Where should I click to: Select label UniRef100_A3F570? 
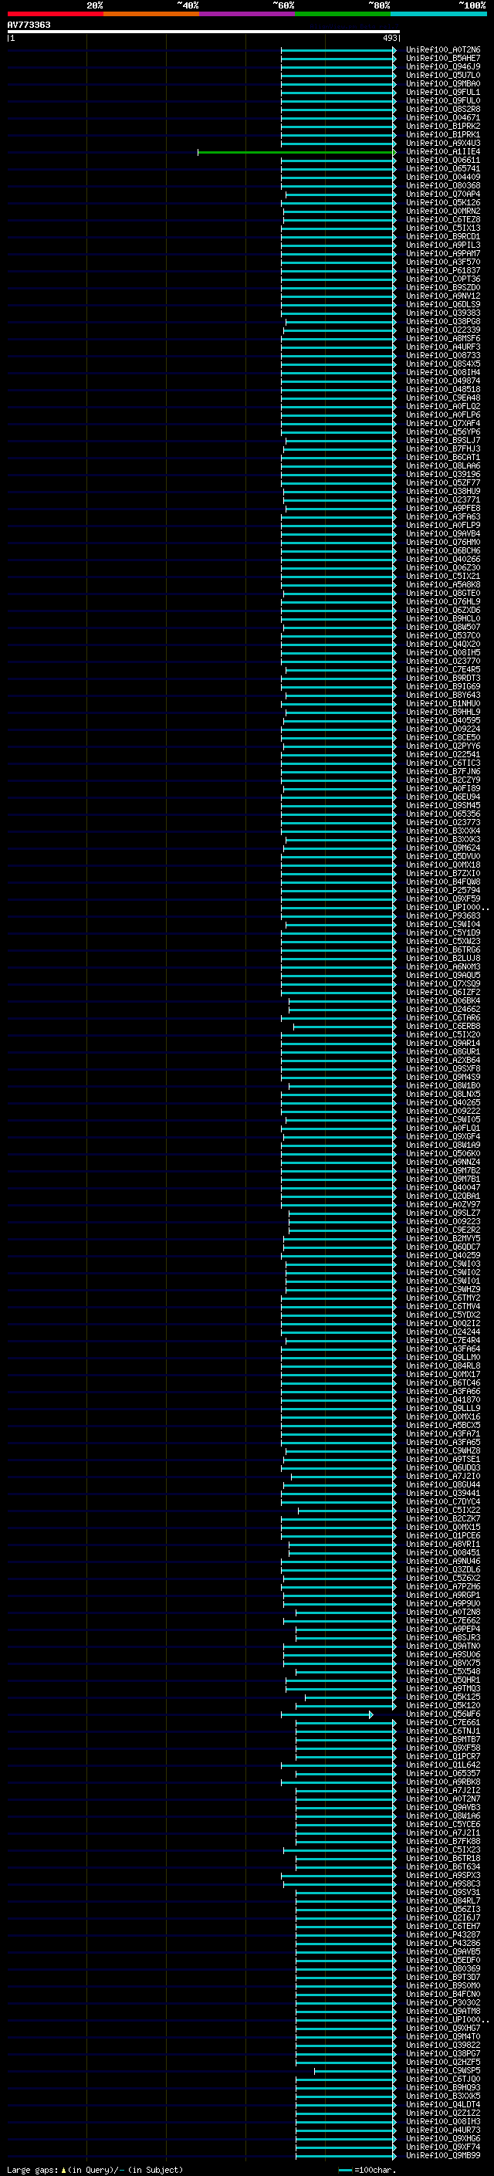point(442,262)
